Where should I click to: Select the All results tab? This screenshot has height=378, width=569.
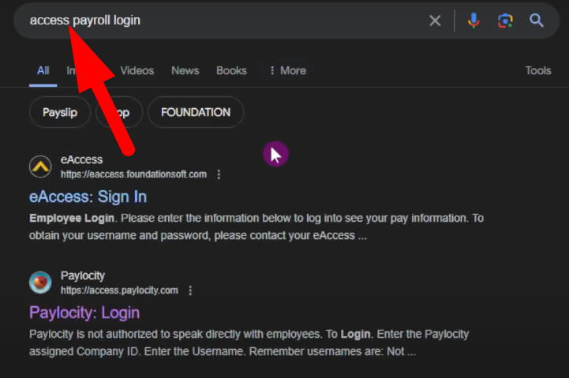[43, 70]
